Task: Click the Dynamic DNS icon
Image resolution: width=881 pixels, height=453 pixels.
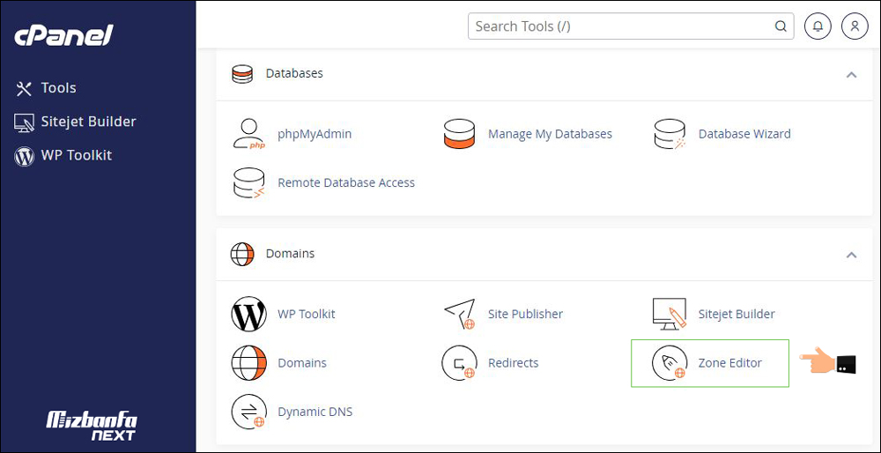Action: pyautogui.click(x=249, y=412)
